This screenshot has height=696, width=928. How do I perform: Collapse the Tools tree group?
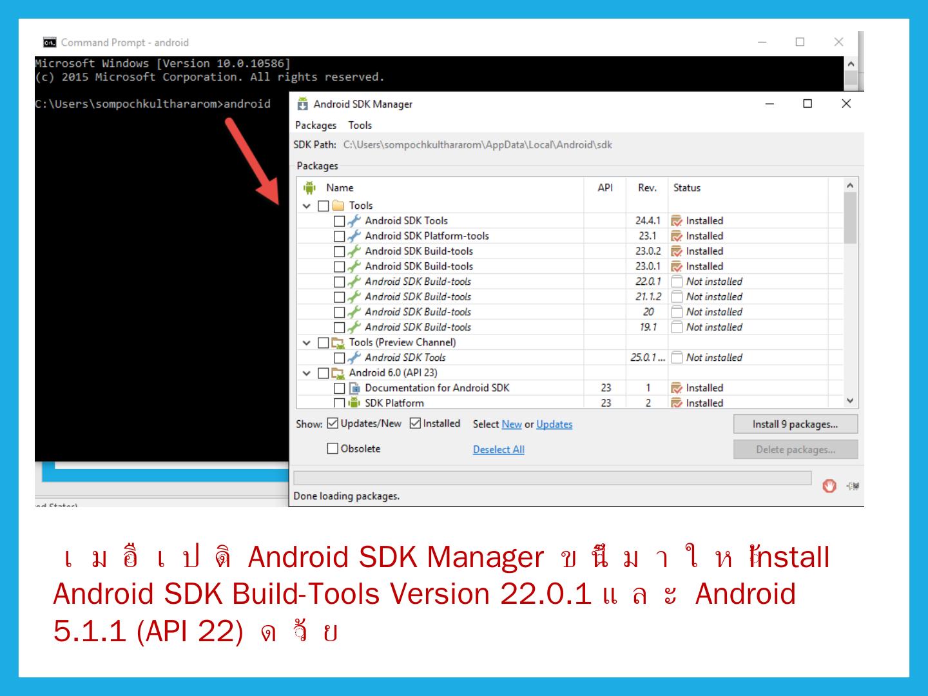click(x=307, y=206)
